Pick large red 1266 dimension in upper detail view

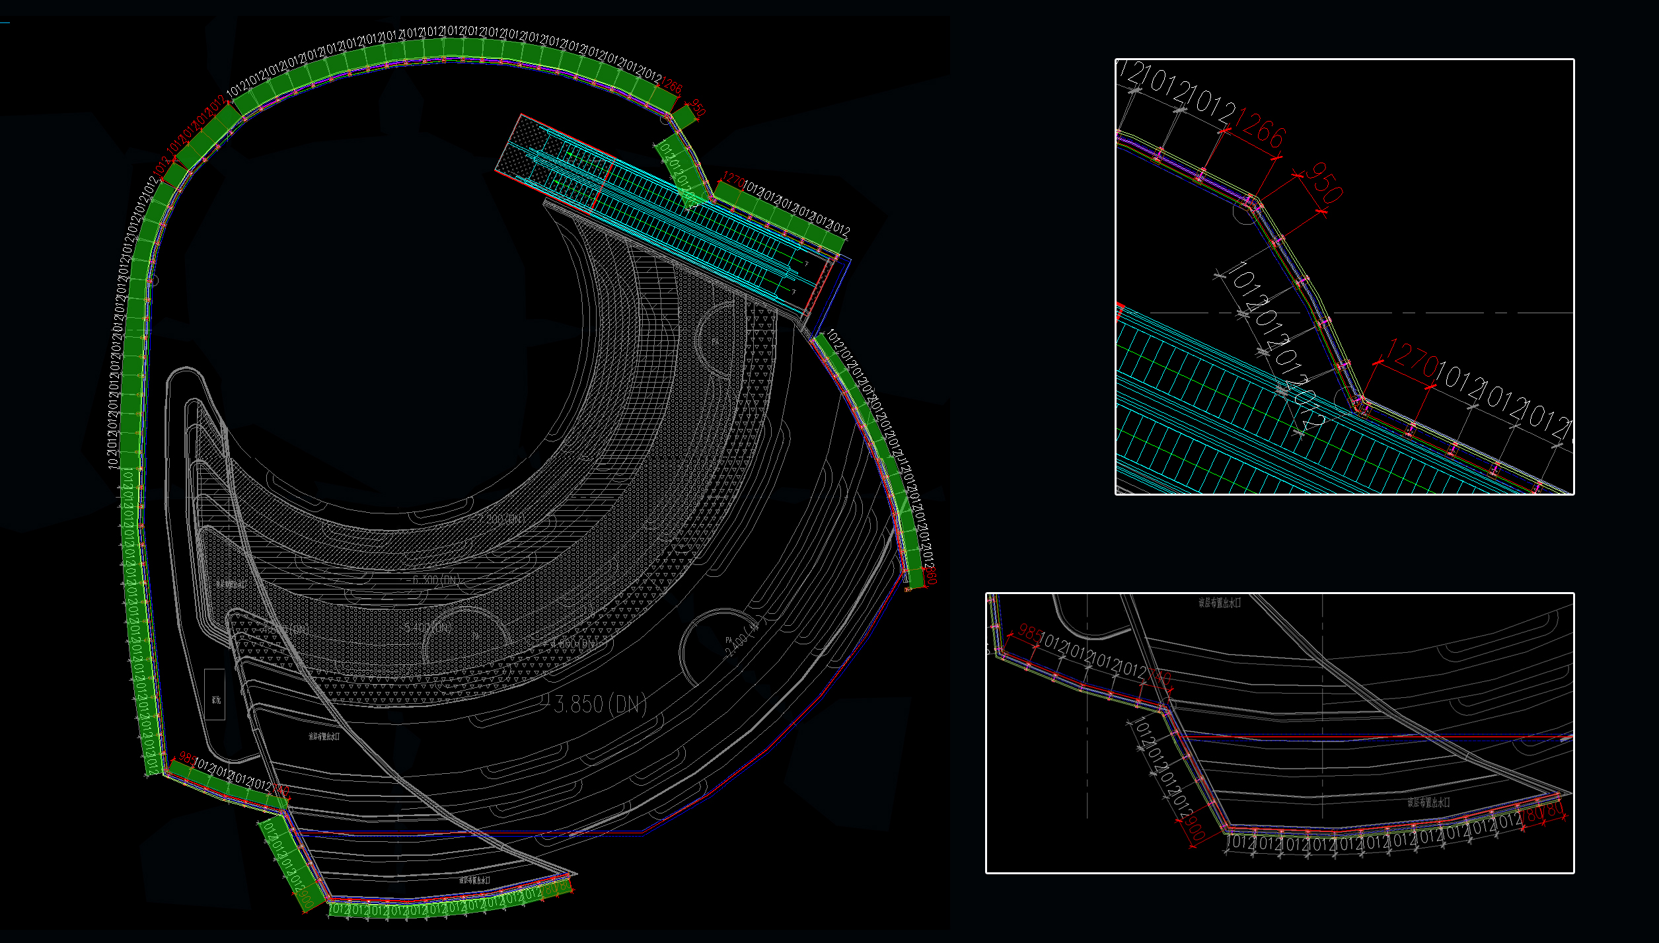1260,128
